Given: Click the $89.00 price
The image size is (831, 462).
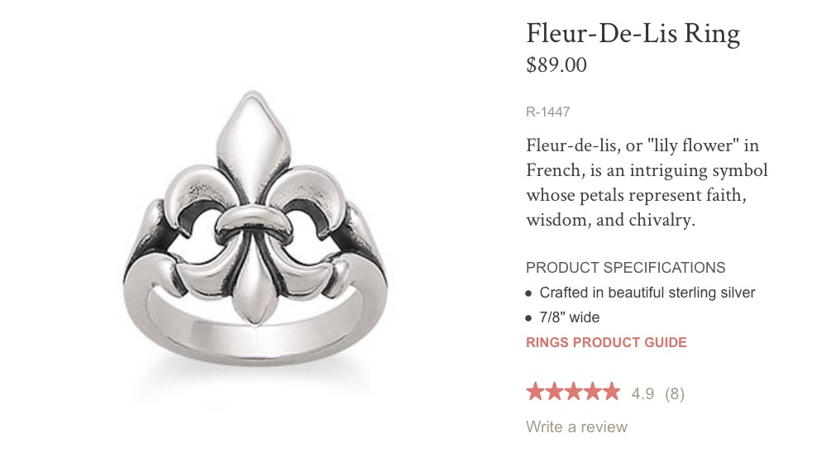Looking at the screenshot, I should click(x=556, y=64).
